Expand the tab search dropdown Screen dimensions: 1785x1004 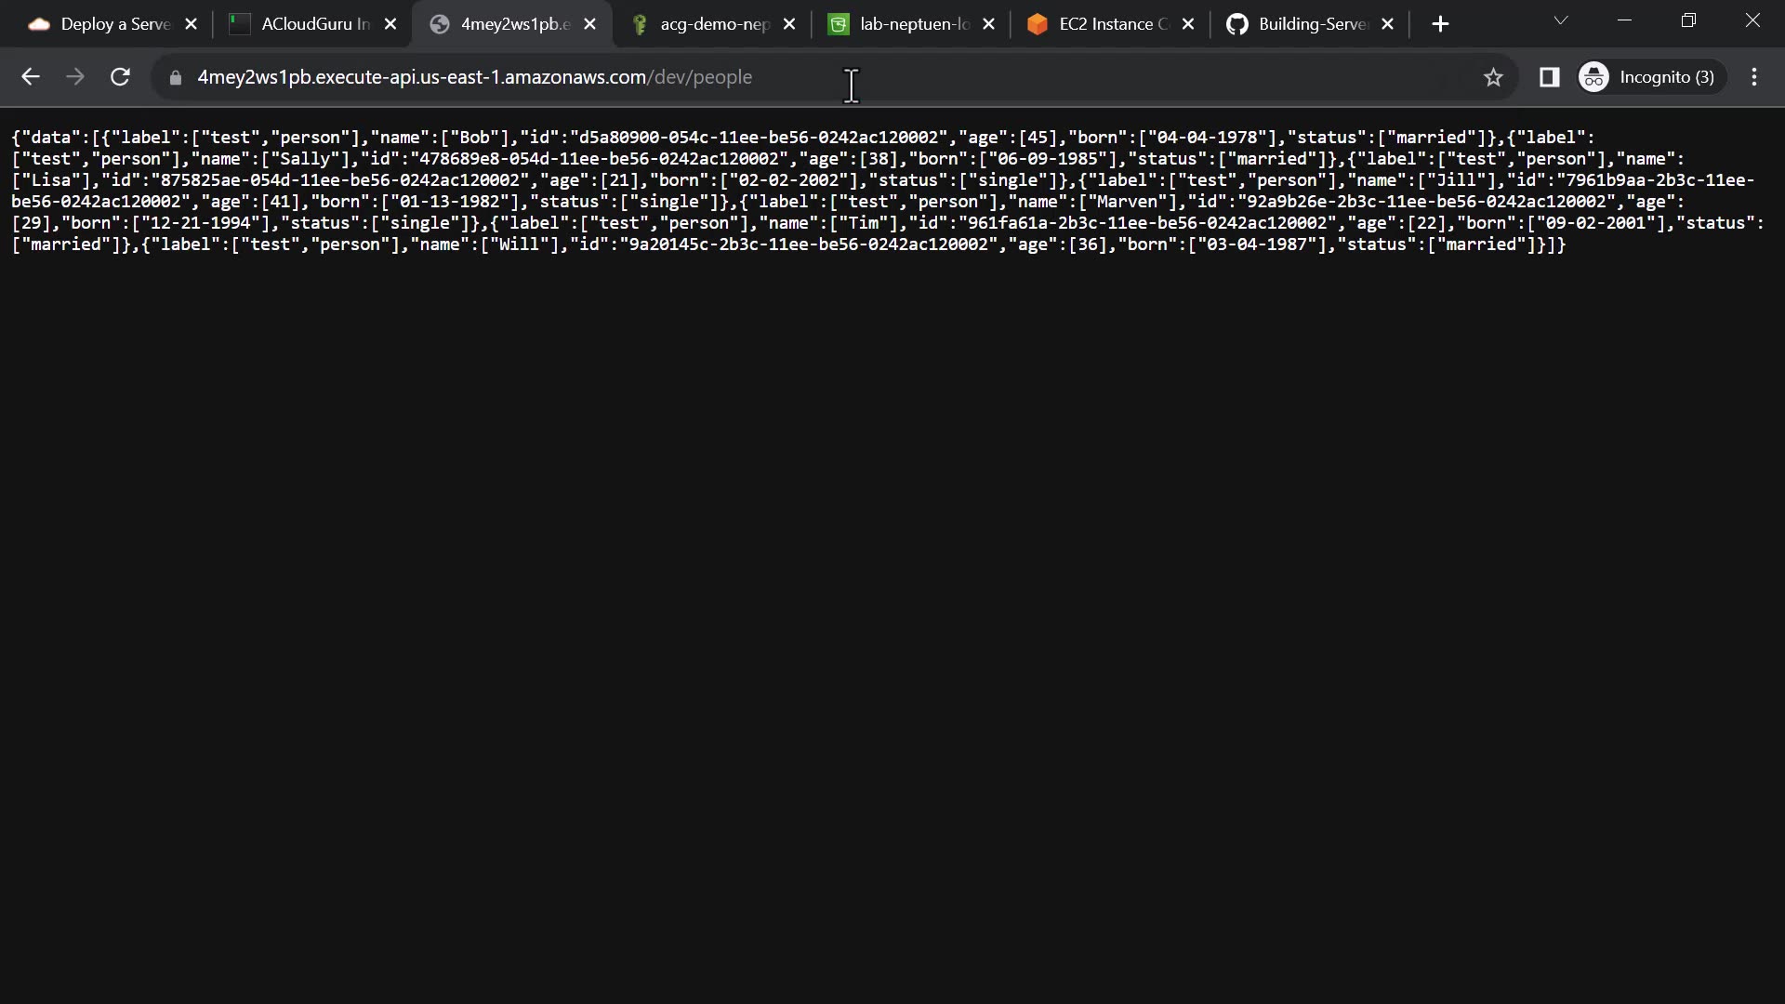tap(1561, 20)
